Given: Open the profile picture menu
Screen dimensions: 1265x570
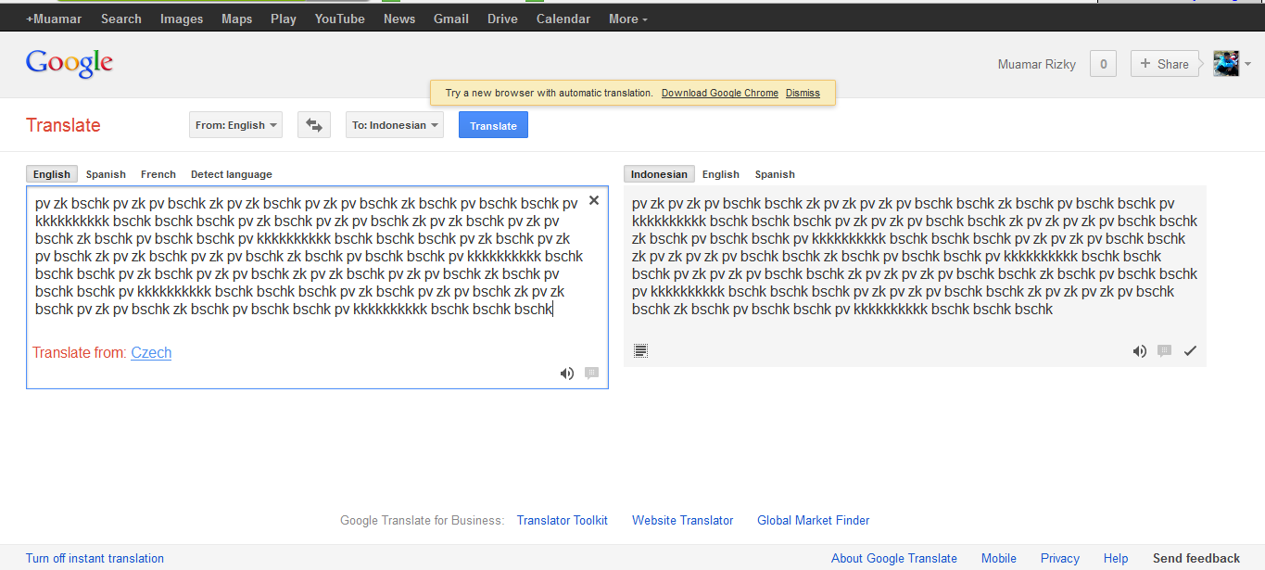Looking at the screenshot, I should tap(1226, 63).
